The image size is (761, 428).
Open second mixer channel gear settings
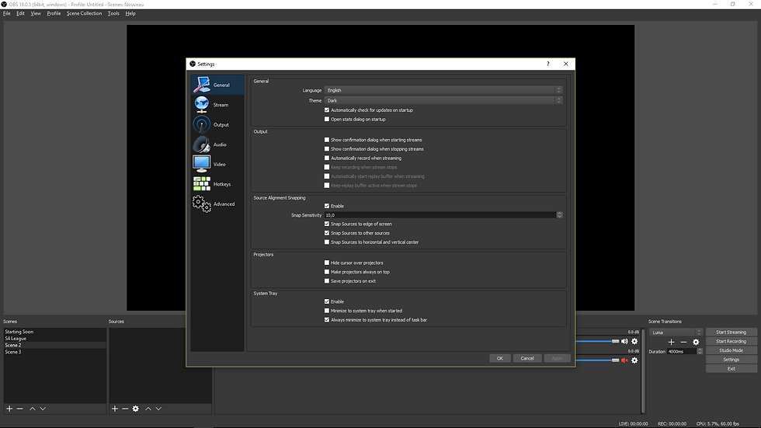pos(634,360)
